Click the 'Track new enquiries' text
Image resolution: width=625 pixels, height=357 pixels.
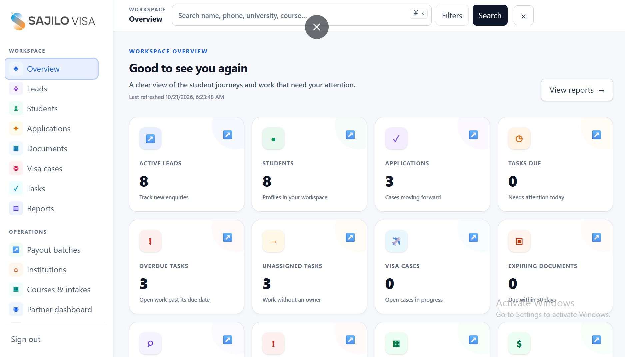pos(164,197)
